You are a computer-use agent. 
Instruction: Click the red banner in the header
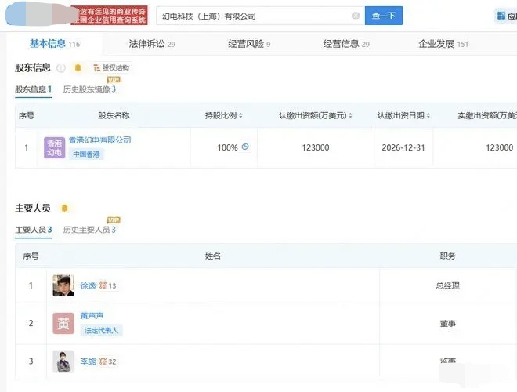point(109,15)
